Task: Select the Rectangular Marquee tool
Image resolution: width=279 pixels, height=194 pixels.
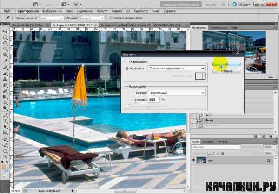Action: [5, 38]
